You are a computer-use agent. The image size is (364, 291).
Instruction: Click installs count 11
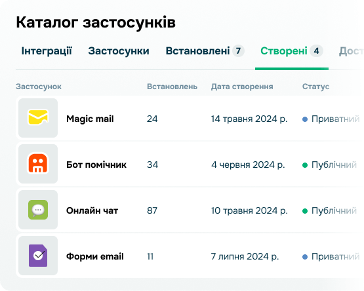(x=150, y=257)
